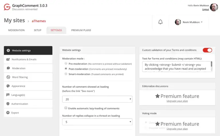
Task: Click 'Number of replies collapse in a thread' label
Action: (91, 116)
